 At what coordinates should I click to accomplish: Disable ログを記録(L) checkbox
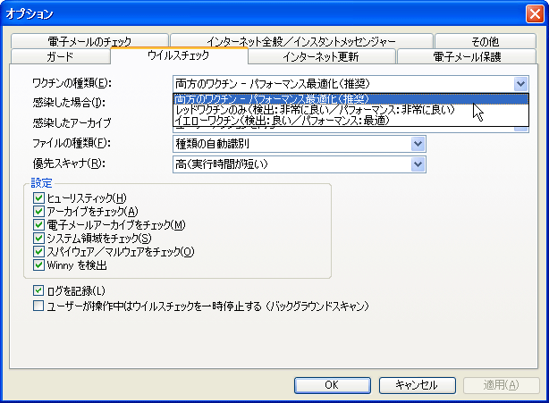point(38,290)
